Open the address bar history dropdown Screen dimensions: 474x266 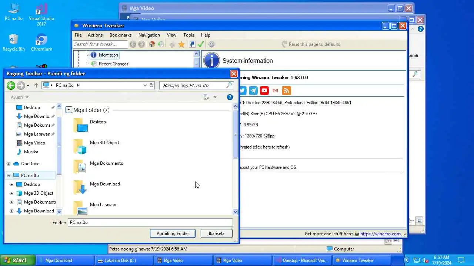(145, 85)
